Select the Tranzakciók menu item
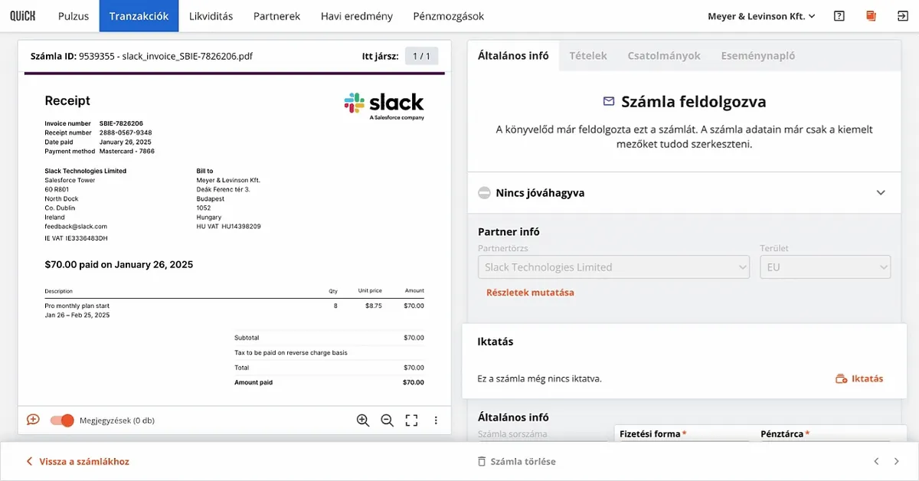The height and width of the screenshot is (481, 919). point(139,16)
